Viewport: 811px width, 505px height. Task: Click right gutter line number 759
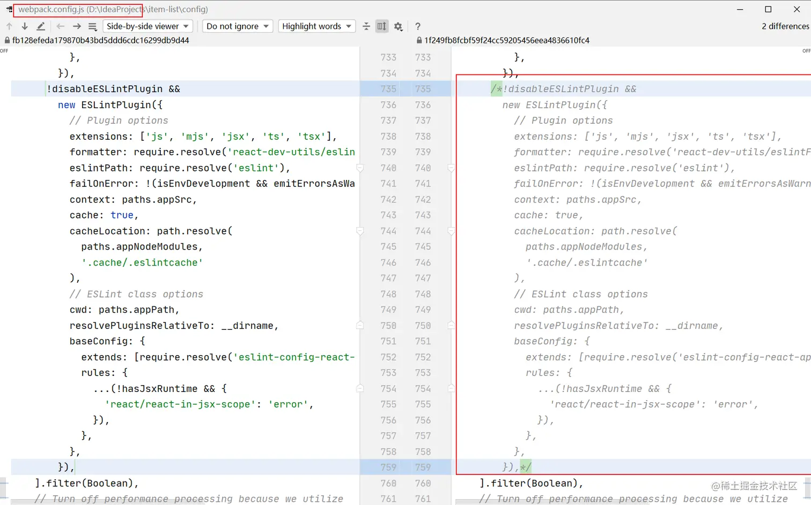(423, 468)
